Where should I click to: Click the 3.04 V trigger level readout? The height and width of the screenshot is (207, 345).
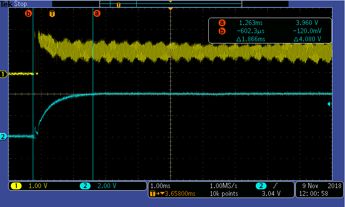[x=272, y=194]
